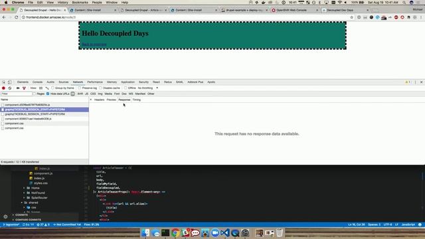Open the inspect element picker in DevTools
The height and width of the screenshot is (239, 425).
coord(3,82)
